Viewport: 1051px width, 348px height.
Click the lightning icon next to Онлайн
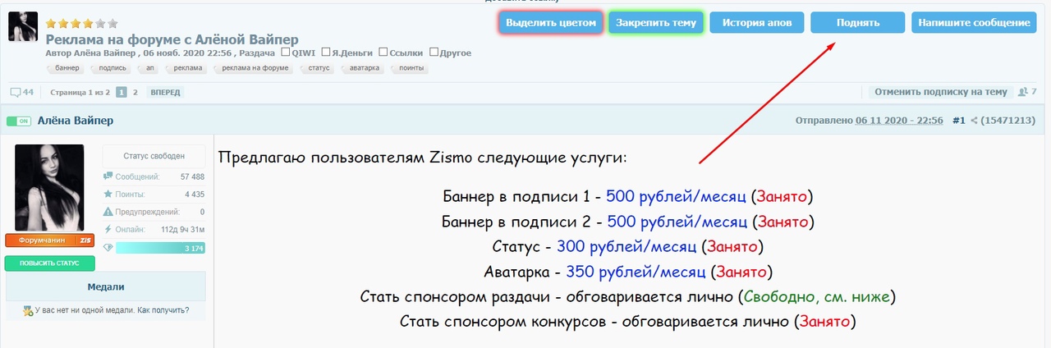coord(108,230)
